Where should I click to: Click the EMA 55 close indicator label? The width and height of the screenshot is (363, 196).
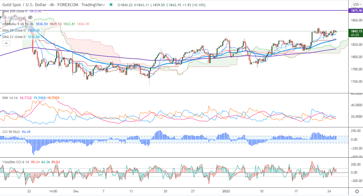(x=13, y=30)
